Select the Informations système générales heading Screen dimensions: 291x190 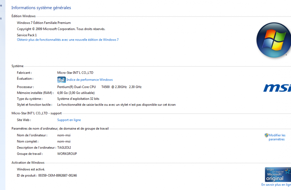[x=41, y=8]
